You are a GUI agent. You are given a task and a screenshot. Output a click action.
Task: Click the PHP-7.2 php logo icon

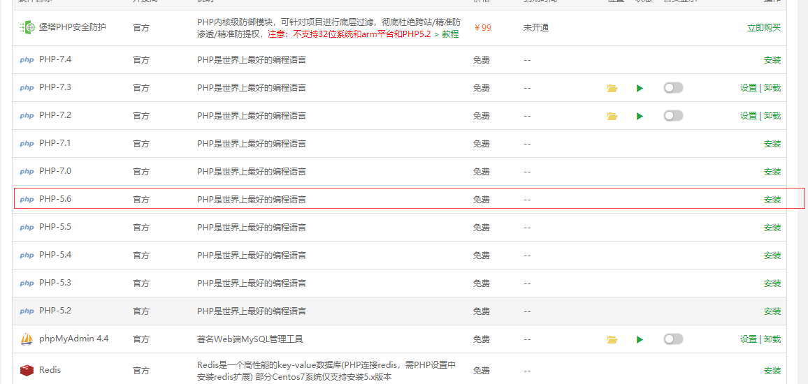27,116
